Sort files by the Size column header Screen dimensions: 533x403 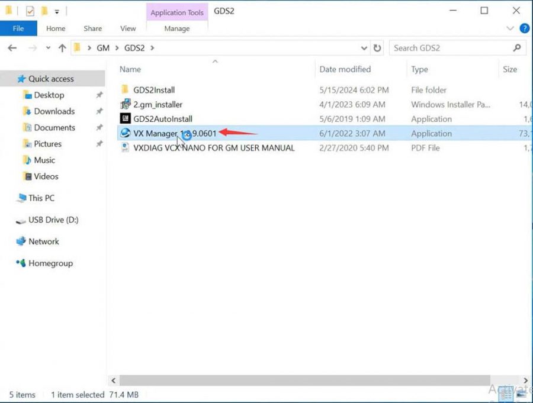point(509,69)
